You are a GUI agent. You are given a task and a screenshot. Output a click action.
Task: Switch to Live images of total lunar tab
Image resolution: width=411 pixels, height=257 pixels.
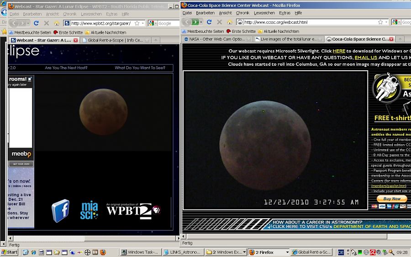(x=289, y=39)
